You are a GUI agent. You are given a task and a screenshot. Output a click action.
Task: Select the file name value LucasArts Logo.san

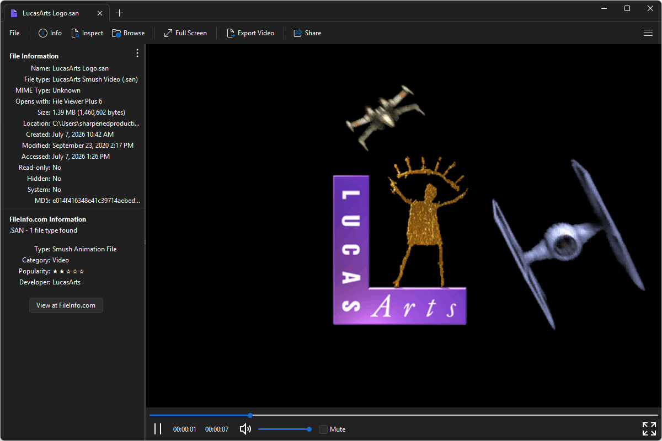pyautogui.click(x=81, y=68)
